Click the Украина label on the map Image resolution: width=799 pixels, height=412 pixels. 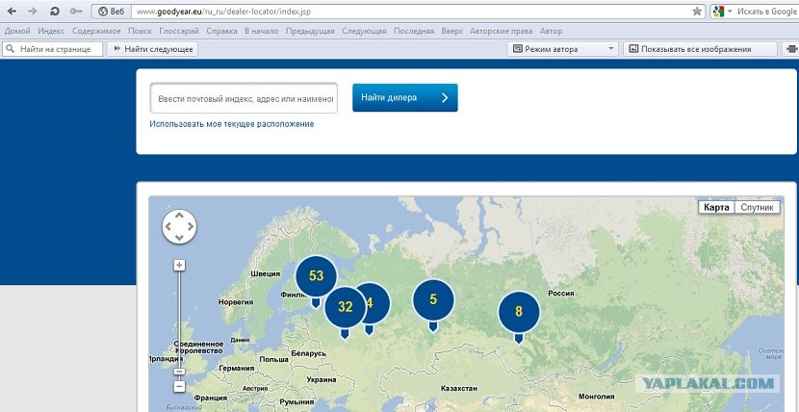pyautogui.click(x=322, y=379)
